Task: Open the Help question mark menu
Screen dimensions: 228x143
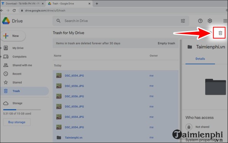Action: click(x=200, y=21)
